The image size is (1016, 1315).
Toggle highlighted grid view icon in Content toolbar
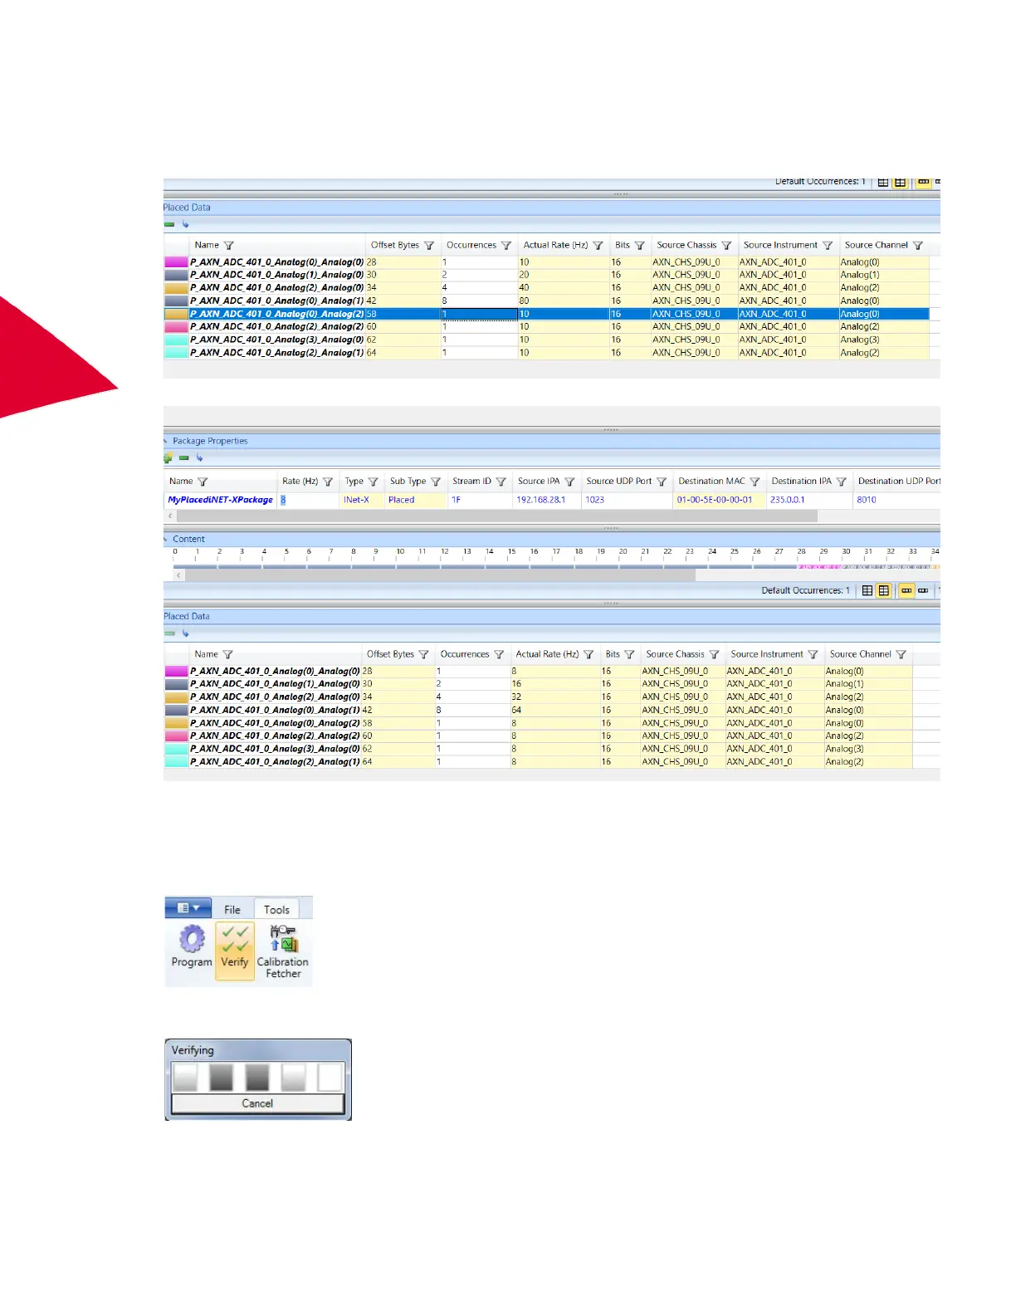[884, 590]
